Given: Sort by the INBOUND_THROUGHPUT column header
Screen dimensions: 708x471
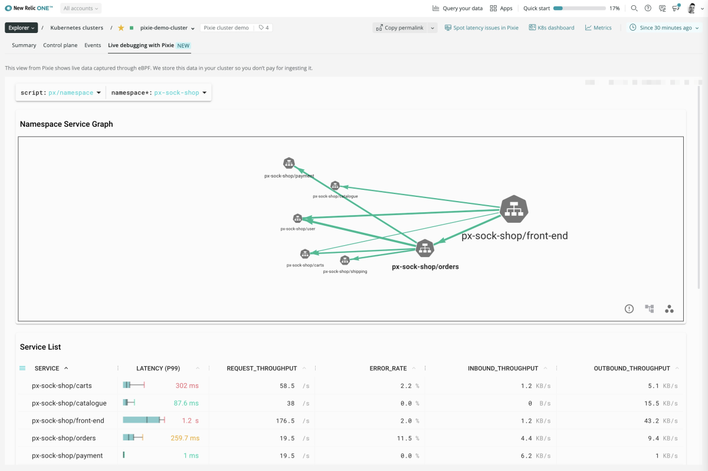Looking at the screenshot, I should (x=503, y=368).
